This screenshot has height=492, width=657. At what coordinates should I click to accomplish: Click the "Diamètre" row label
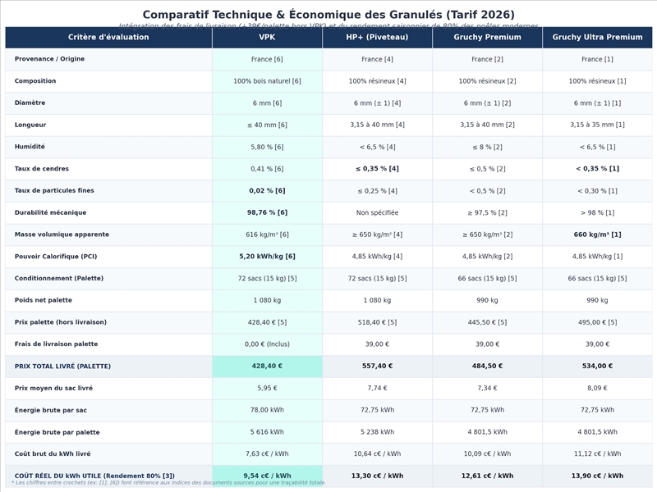point(30,102)
